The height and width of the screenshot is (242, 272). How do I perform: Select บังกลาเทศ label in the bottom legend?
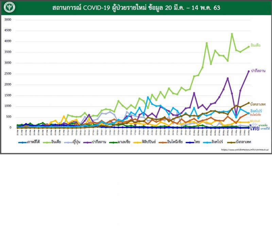click(243, 142)
